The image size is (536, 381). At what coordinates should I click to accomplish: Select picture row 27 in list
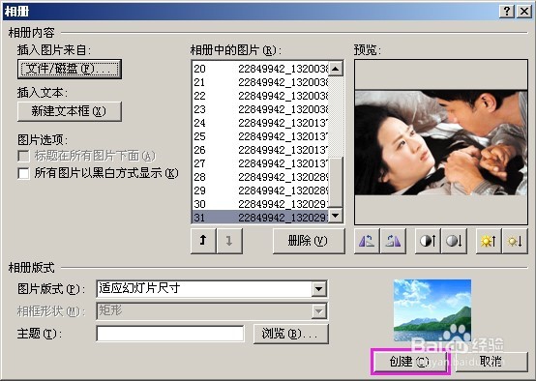(x=260, y=163)
